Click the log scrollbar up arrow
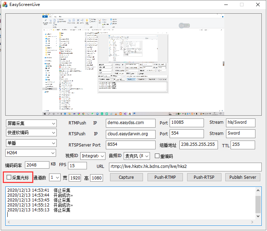Image resolution: width=267 pixels, height=231 pixels. (x=258, y=190)
